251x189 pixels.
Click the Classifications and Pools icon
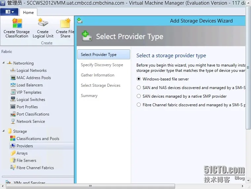pyautogui.click(x=13, y=138)
